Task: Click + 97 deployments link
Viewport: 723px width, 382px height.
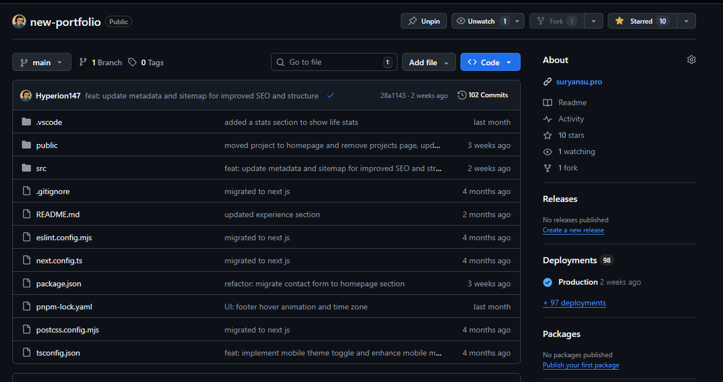Action: coord(574,303)
